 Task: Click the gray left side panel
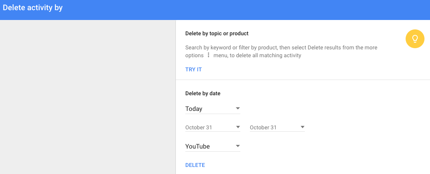pyautogui.click(x=87, y=98)
